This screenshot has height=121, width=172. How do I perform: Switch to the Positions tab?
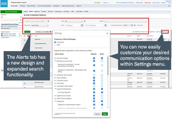click(x=44, y=11)
